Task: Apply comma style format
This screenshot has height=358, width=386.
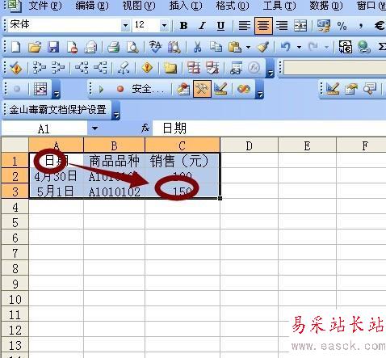Action: (361, 26)
